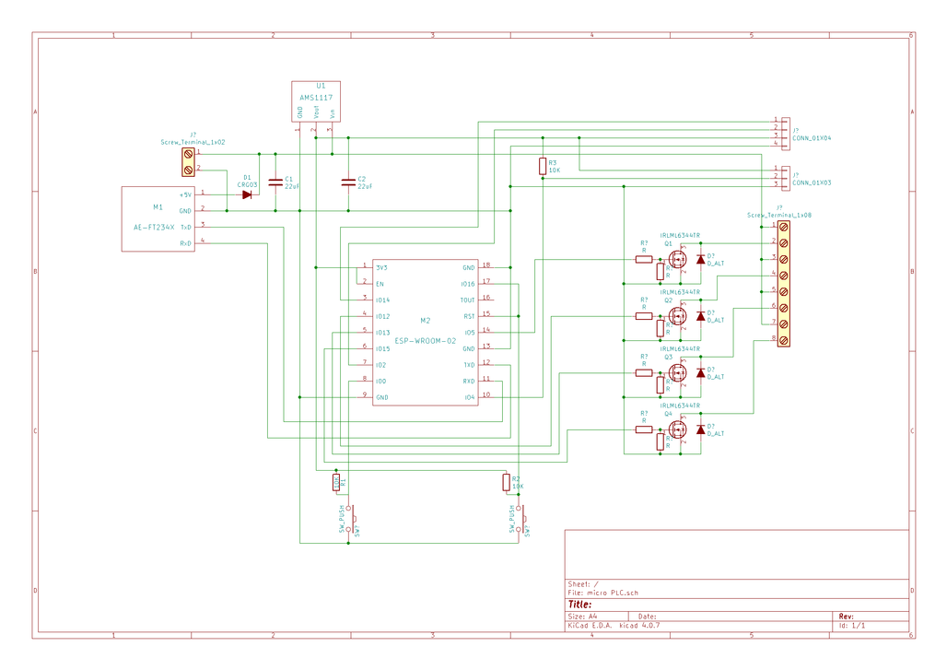This screenshot has width=947, height=670.
Task: Click the 'Size: A4' label
Action: [x=582, y=617]
